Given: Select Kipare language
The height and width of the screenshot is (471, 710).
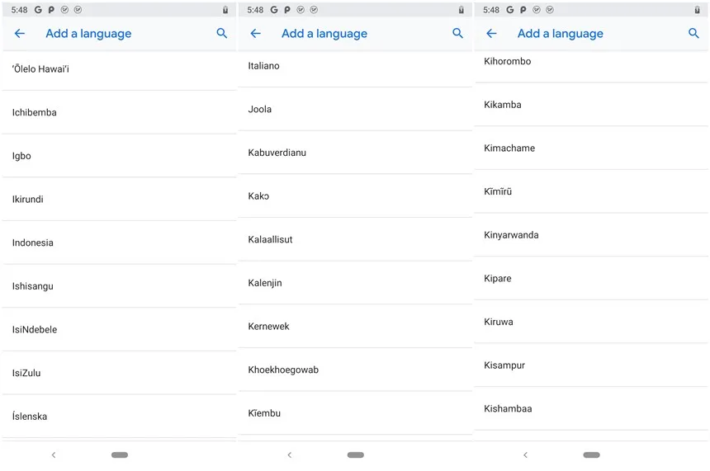Looking at the screenshot, I should pyautogui.click(x=591, y=278).
